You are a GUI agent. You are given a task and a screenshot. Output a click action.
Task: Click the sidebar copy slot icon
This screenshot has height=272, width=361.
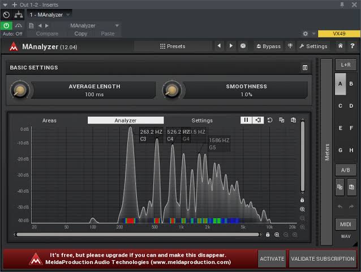pyautogui.click(x=340, y=187)
